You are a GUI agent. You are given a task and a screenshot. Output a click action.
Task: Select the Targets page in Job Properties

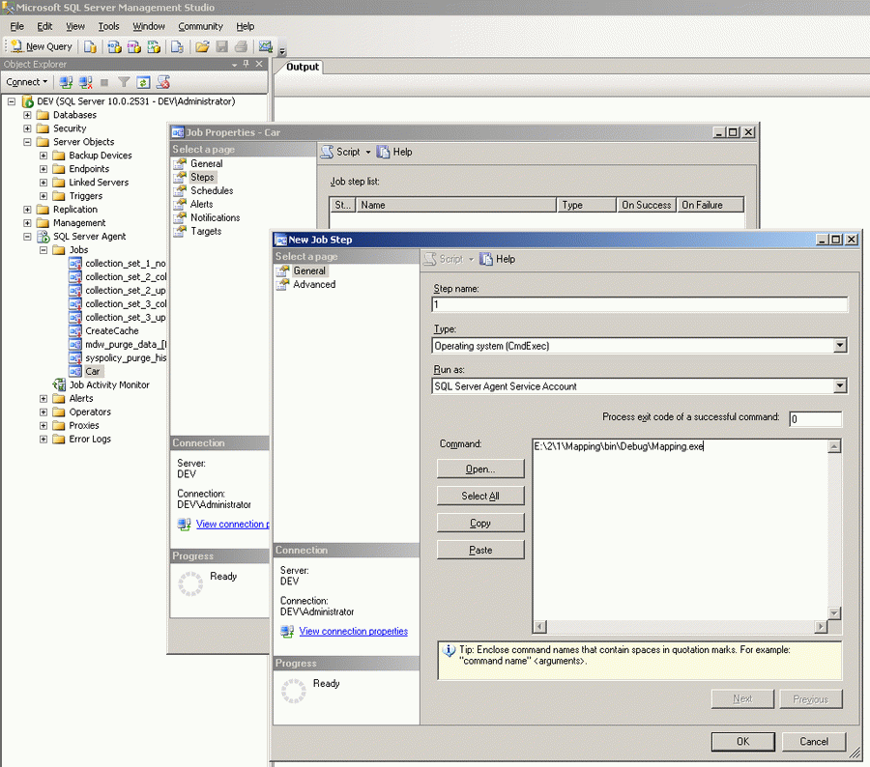point(206,231)
